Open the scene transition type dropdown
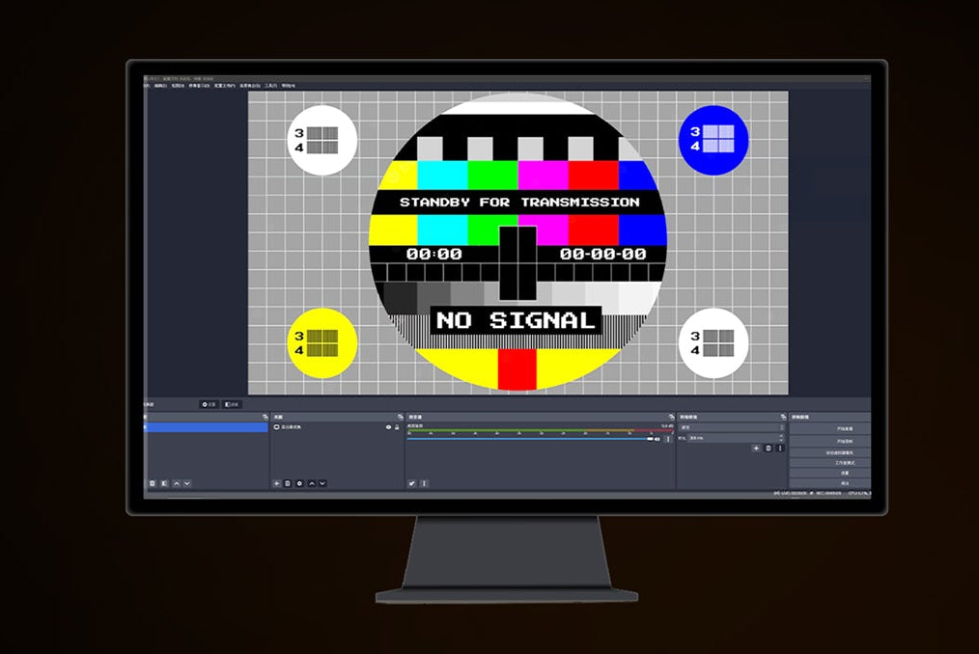Image resolution: width=979 pixels, height=654 pixels. (x=731, y=426)
